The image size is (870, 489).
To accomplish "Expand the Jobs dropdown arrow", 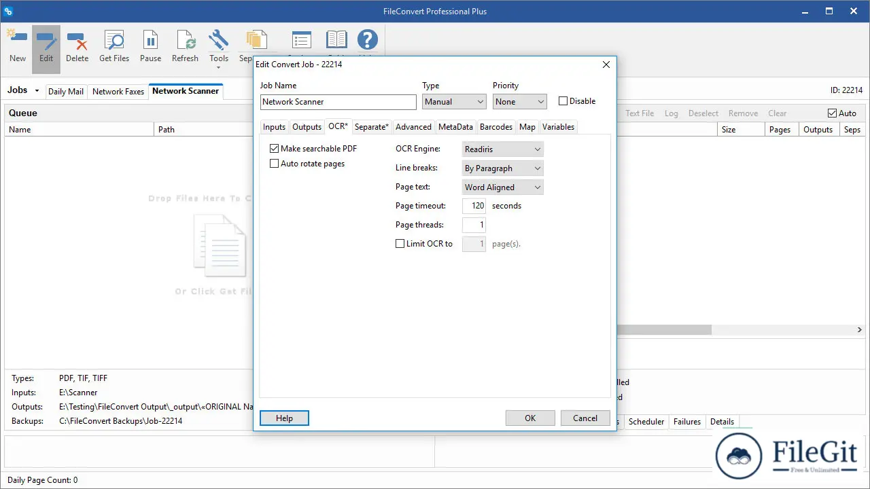I will click(37, 91).
